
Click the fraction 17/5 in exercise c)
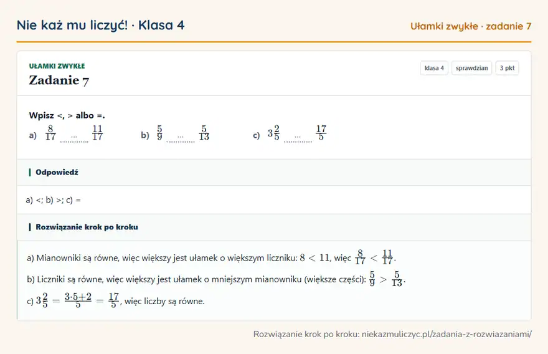(321, 133)
